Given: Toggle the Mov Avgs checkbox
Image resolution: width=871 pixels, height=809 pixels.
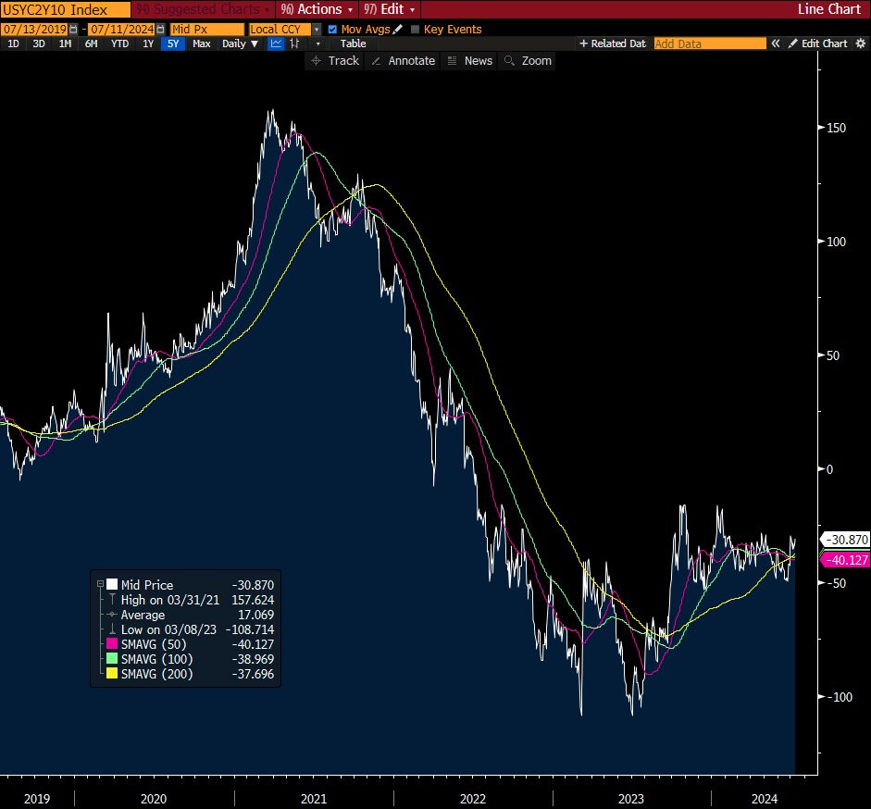Looking at the screenshot, I should tap(332, 29).
